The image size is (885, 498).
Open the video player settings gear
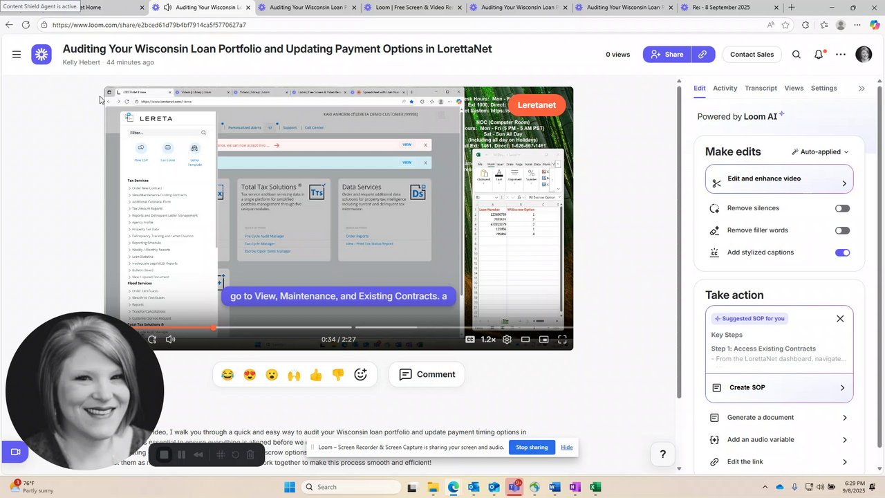coord(507,340)
